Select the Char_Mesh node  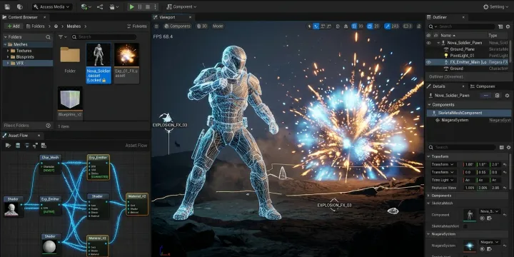coord(50,164)
